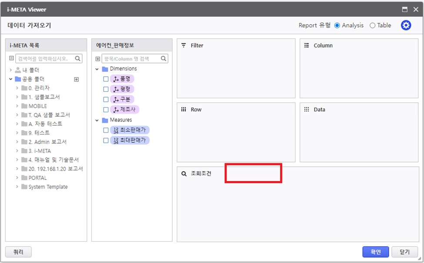
Task: Click the i-META list search magnifier icon
Action: [x=78, y=58]
